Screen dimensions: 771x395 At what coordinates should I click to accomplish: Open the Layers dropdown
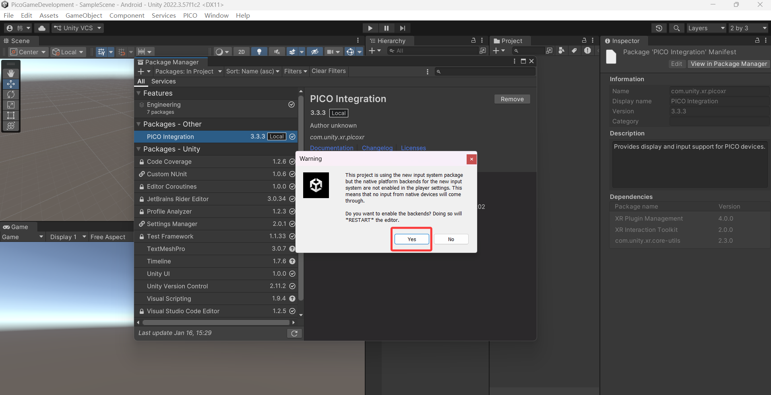tap(706, 28)
